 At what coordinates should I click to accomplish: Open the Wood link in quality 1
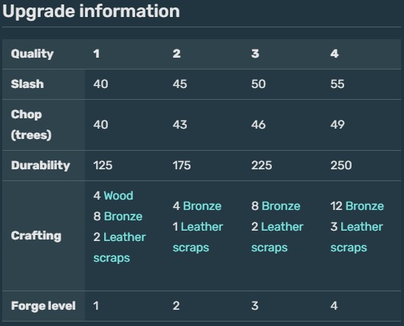tap(118, 196)
